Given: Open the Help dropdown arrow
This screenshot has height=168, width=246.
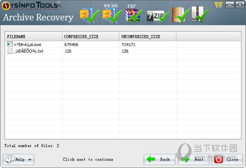Looking at the screenshot, I should point(30,159).
